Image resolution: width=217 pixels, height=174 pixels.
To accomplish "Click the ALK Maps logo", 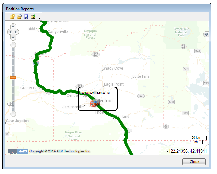I will point(18,151).
